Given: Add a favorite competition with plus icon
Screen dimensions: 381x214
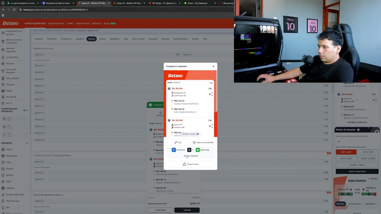Looking at the screenshot, I should pos(24,110).
